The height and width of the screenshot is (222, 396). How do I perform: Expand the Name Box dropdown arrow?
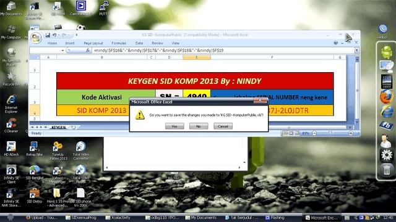tap(62, 51)
